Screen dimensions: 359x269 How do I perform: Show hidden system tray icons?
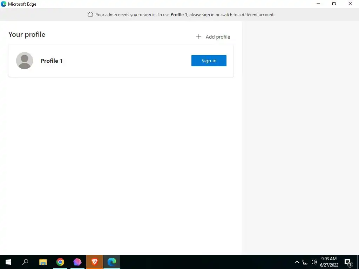[x=297, y=262]
